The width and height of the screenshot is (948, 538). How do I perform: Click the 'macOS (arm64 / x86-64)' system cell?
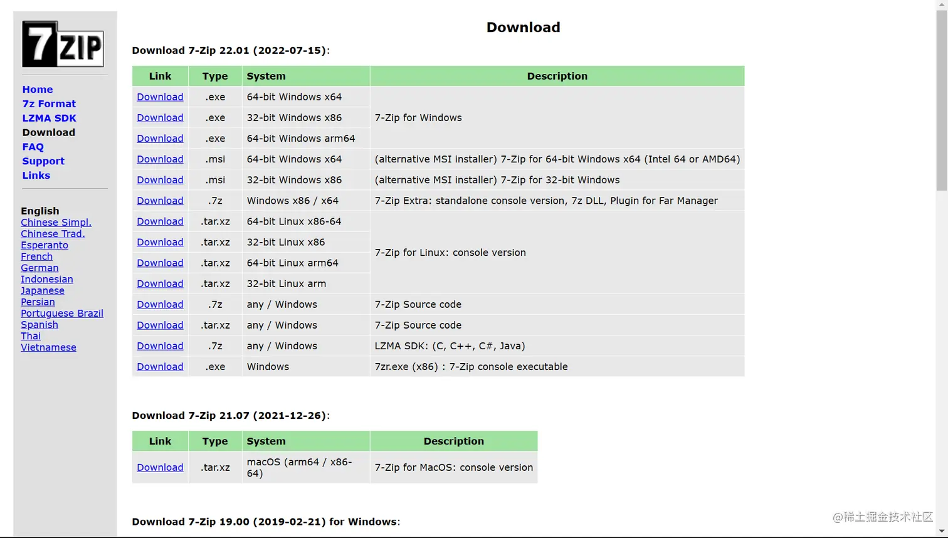(306, 468)
